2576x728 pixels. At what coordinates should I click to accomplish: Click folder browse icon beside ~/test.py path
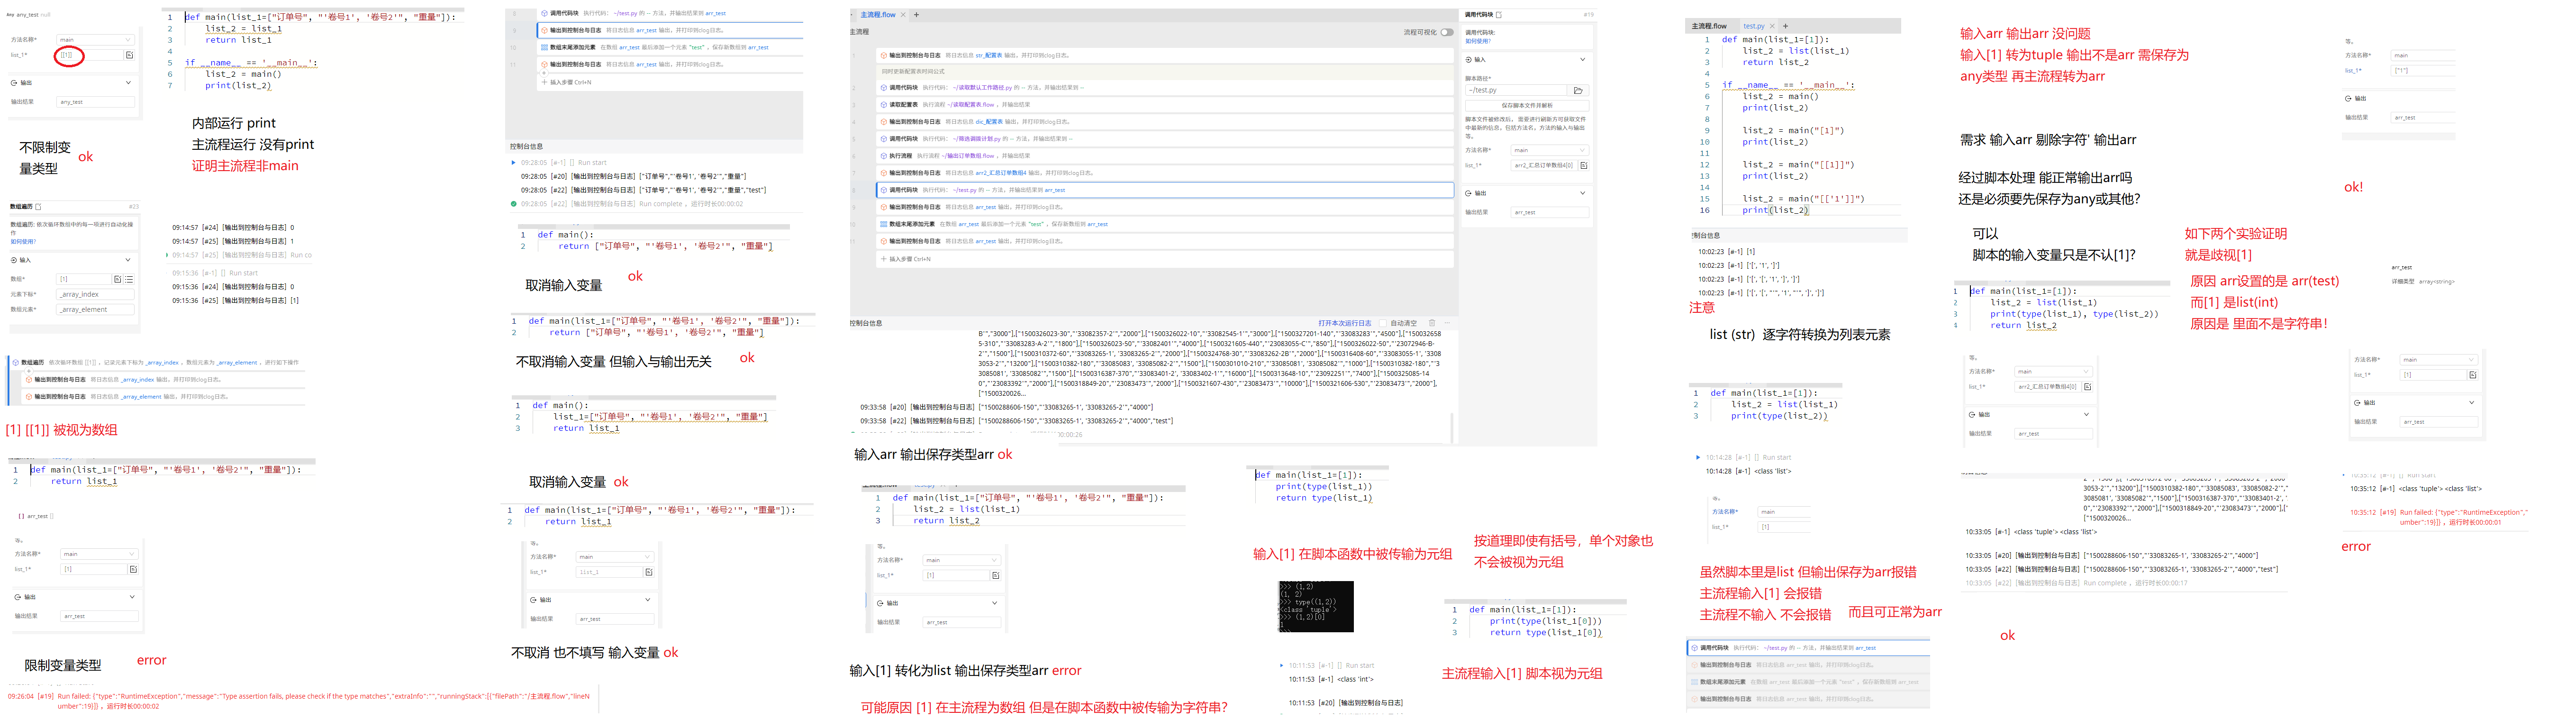coord(1578,90)
